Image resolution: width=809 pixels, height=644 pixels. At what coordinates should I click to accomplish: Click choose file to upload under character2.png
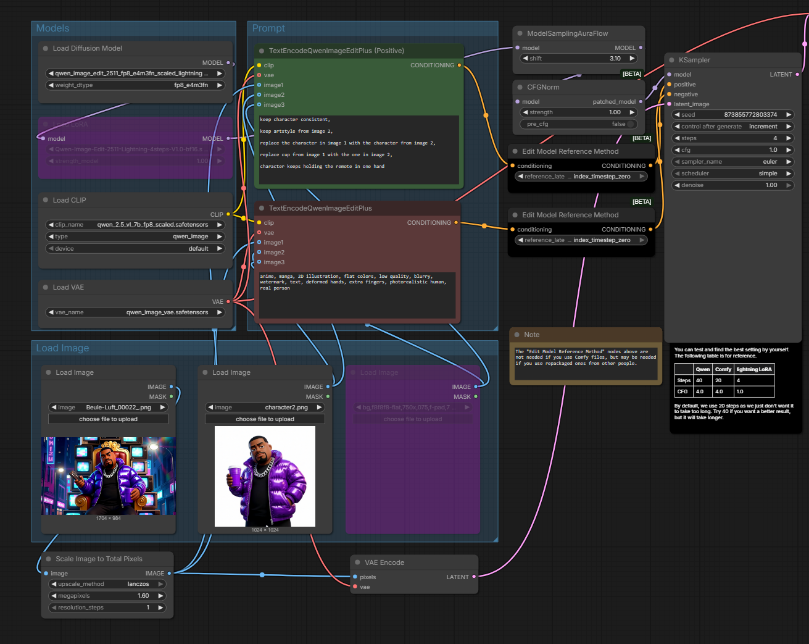click(265, 419)
